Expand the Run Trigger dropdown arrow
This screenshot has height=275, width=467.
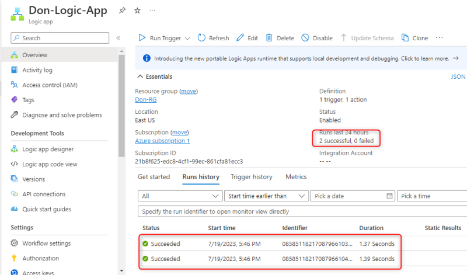[187, 38]
